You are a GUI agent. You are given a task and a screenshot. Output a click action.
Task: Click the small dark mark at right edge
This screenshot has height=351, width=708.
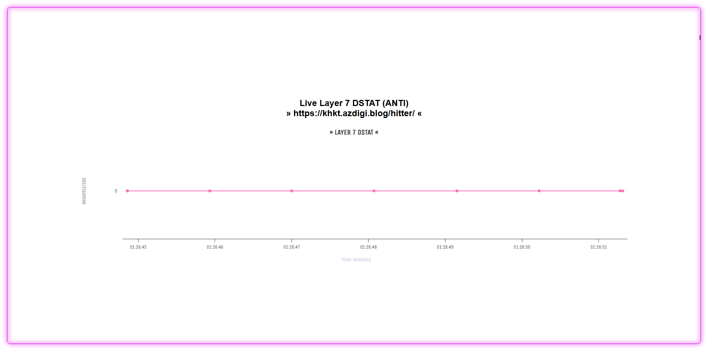700,38
